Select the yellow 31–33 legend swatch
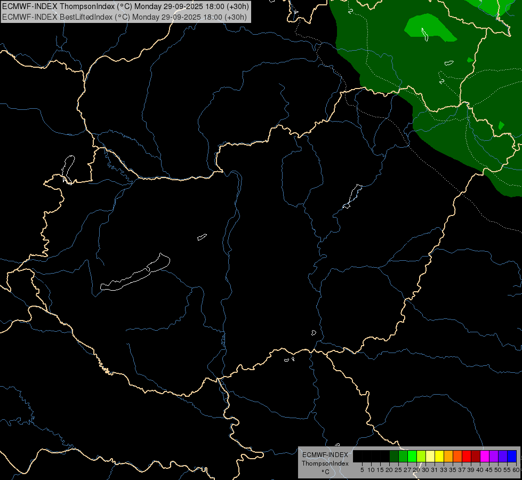The image size is (522, 480). coord(439,456)
